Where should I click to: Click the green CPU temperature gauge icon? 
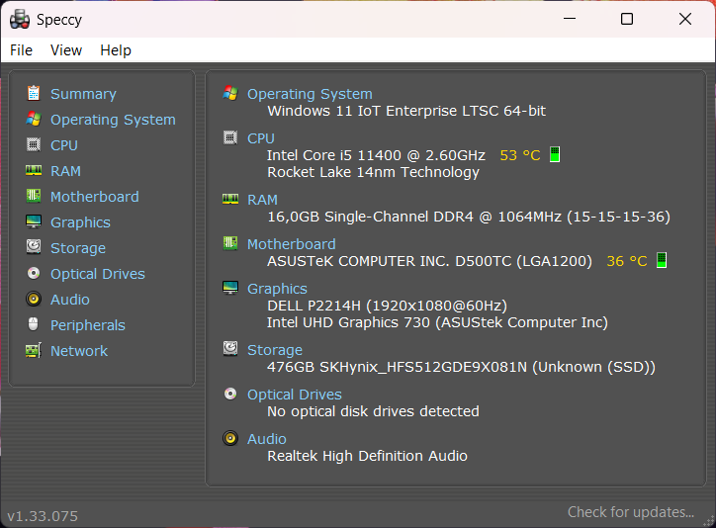tap(555, 154)
